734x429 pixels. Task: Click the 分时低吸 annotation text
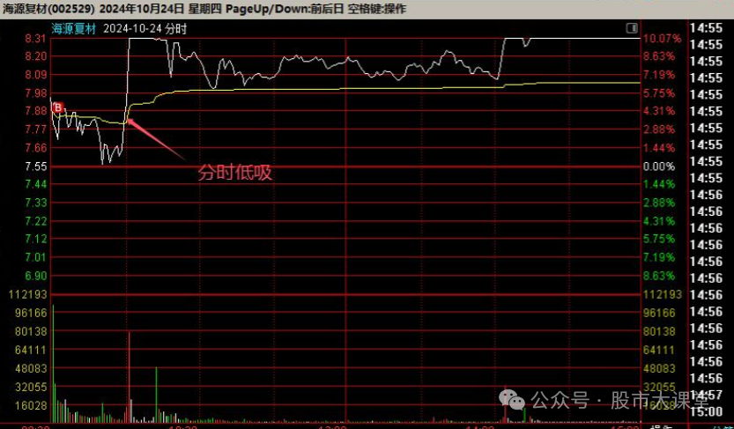234,174
